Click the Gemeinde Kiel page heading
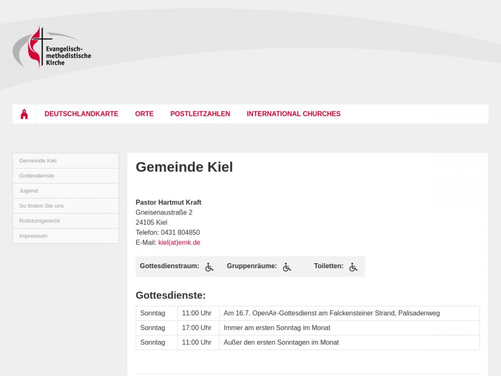The image size is (501, 376). pos(184,167)
